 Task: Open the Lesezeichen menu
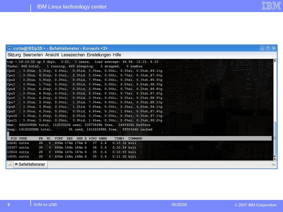tap(73, 55)
